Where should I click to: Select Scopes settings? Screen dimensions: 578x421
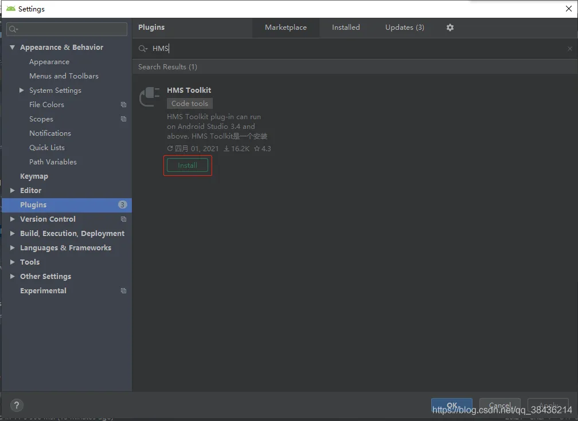(x=41, y=119)
